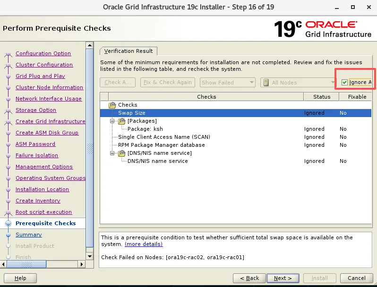Click the Fixable column header
Image resolution: width=377 pixels, height=287 pixels.
356,97
